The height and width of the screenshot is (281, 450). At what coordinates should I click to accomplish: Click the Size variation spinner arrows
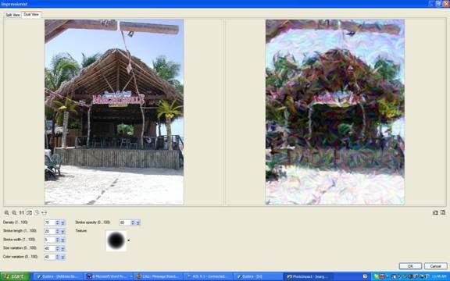(57, 248)
